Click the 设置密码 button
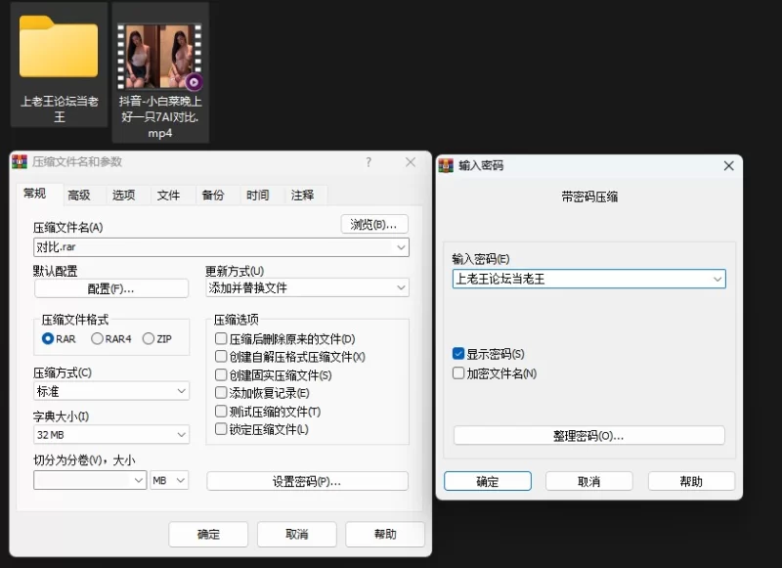The image size is (782, 568). (x=307, y=481)
